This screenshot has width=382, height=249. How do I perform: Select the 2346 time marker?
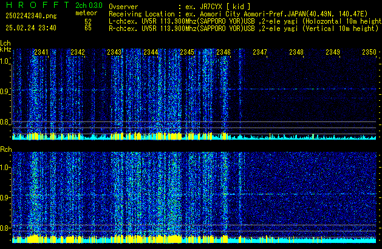223,52
